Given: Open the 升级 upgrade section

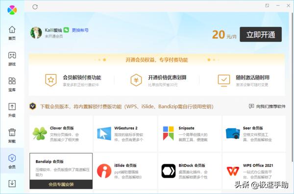Looking at the screenshot, I should click(x=12, y=110).
